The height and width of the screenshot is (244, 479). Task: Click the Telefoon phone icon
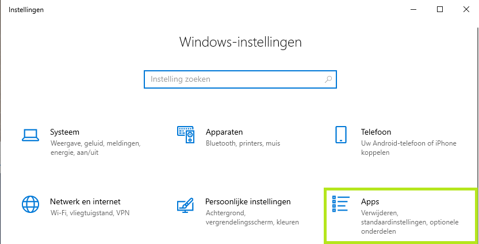pos(340,135)
